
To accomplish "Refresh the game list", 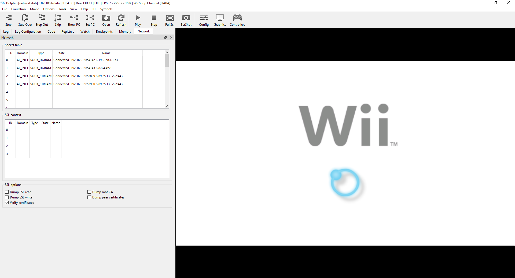I will coord(121,20).
